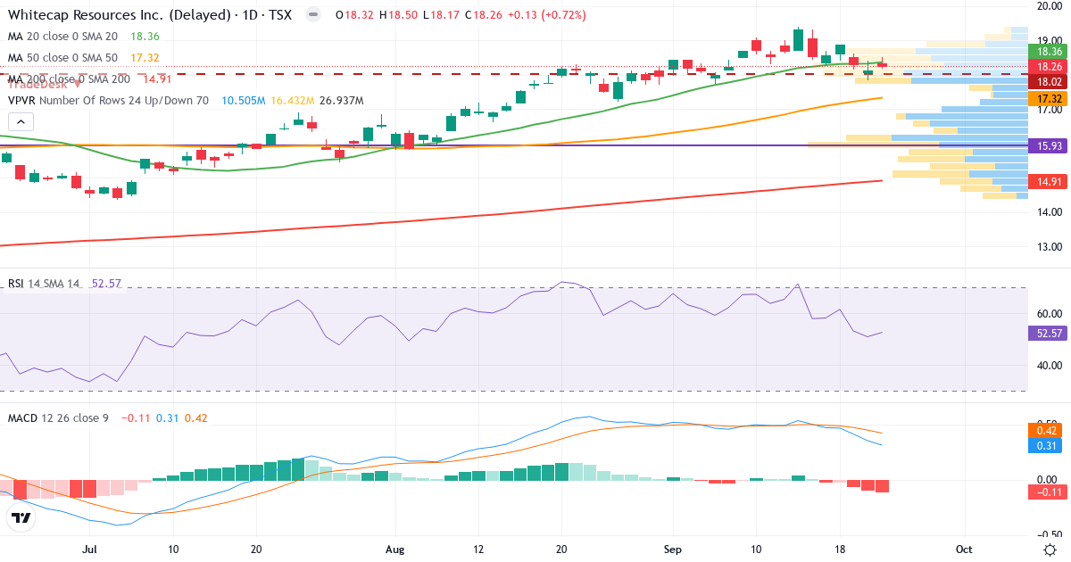
Task: Click the 20.00 price axis label
Action: pos(1049,6)
